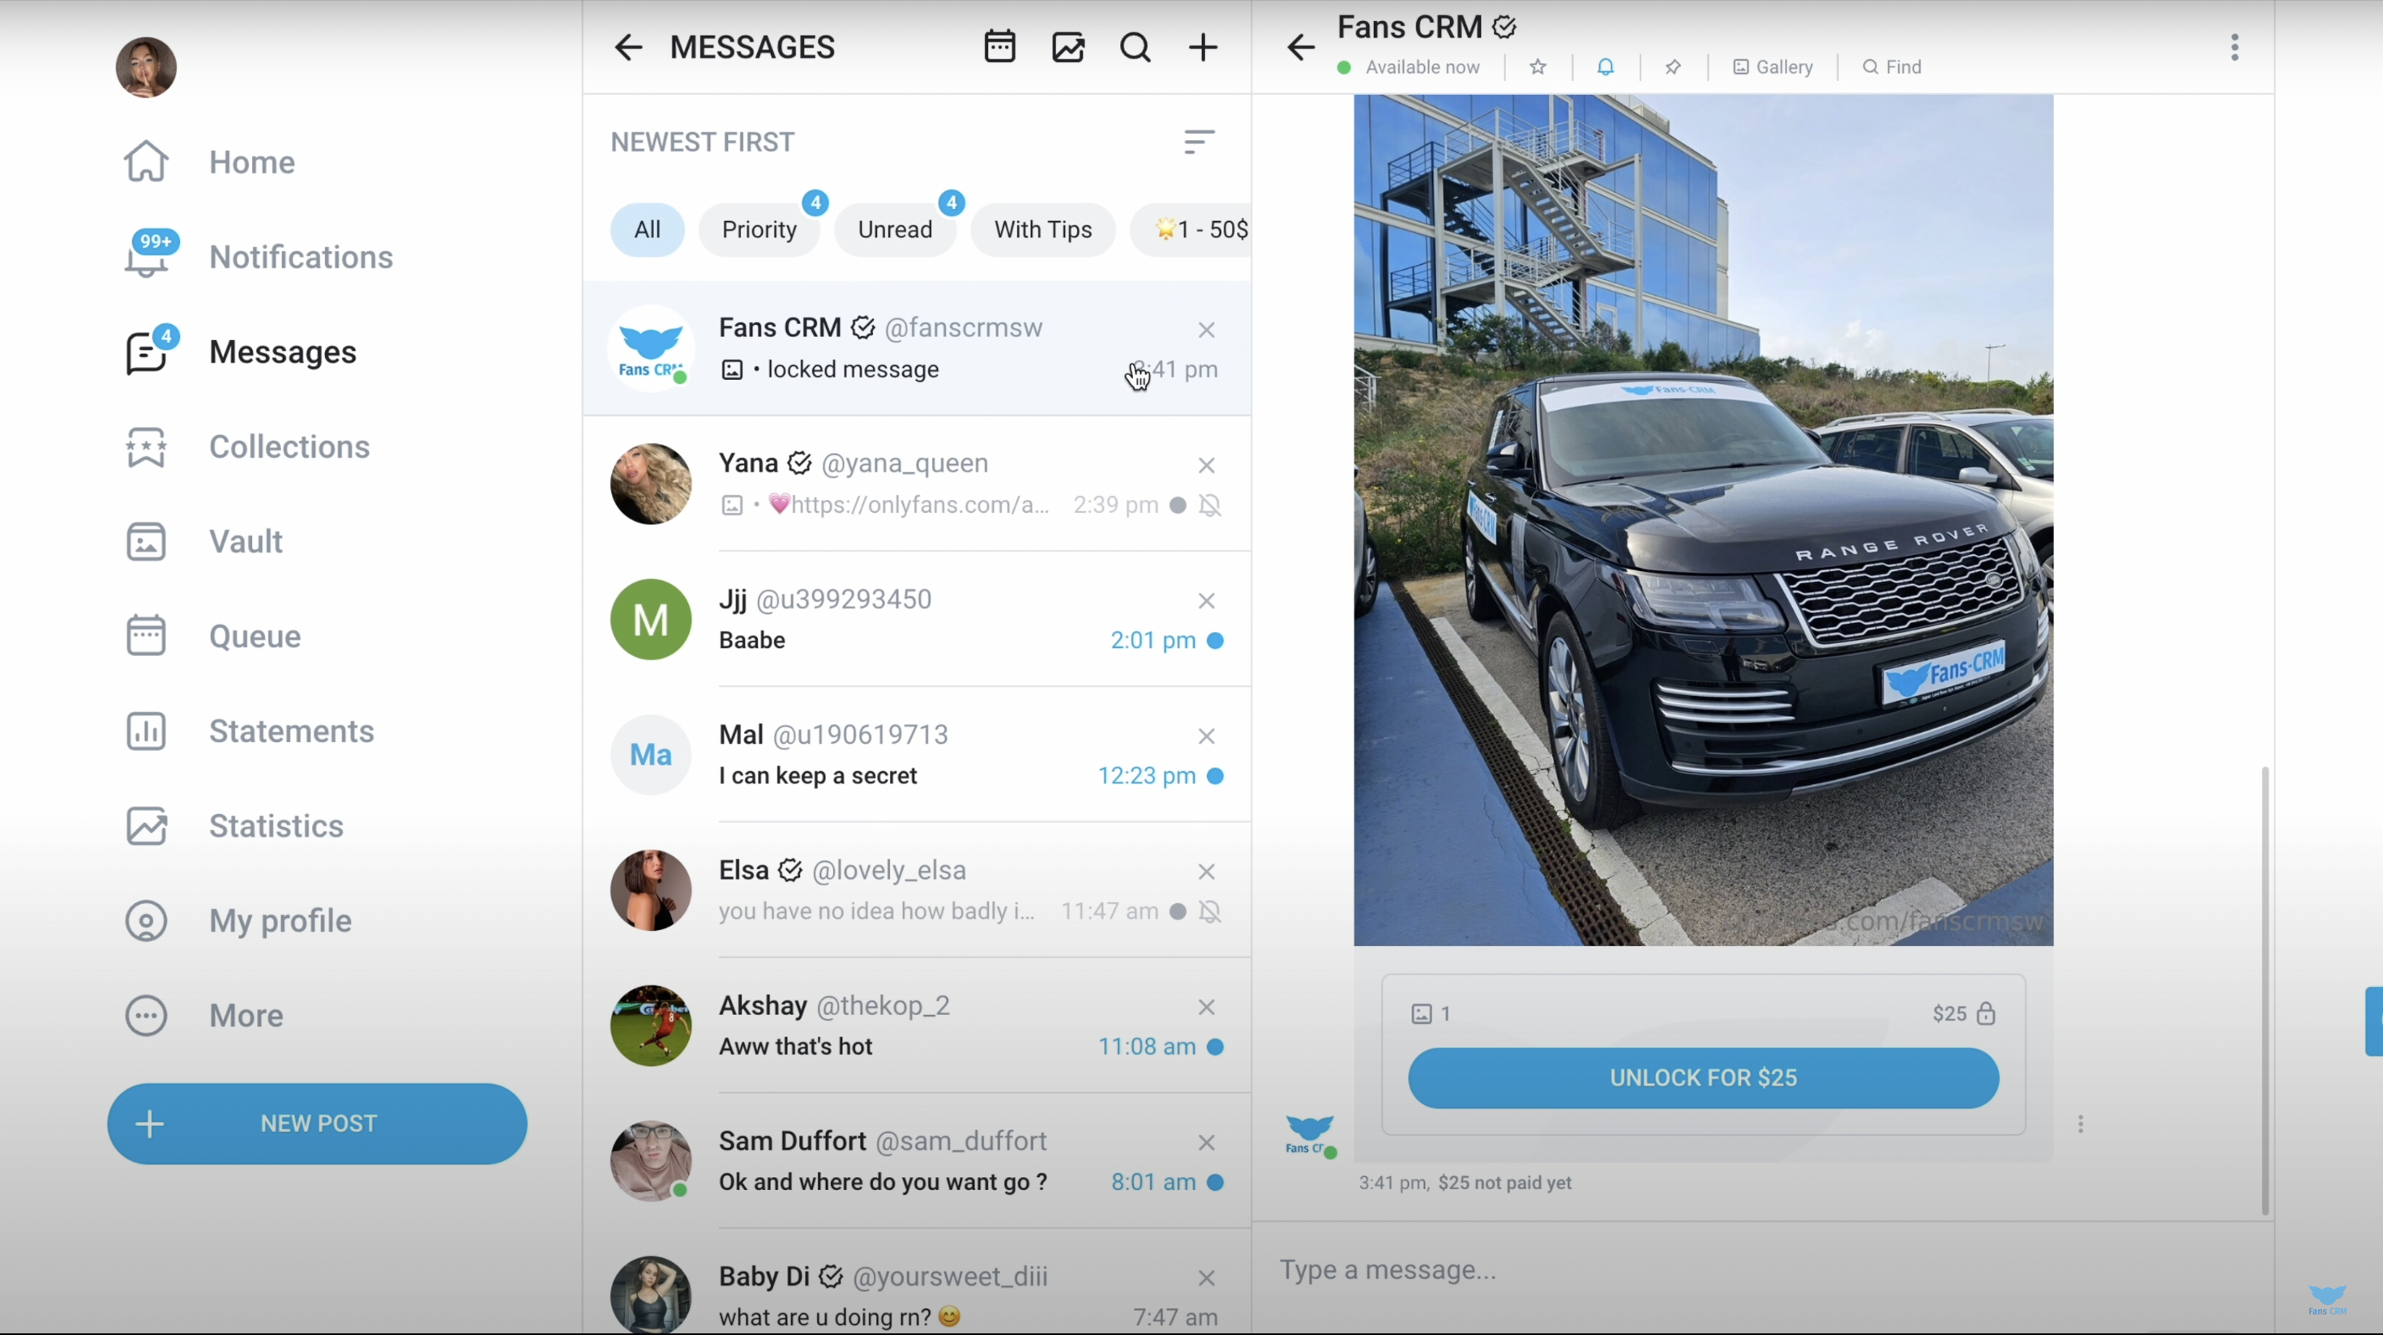Image resolution: width=2383 pixels, height=1335 pixels.
Task: Click the three-dot menu icon in conversation
Action: 2080,1124
